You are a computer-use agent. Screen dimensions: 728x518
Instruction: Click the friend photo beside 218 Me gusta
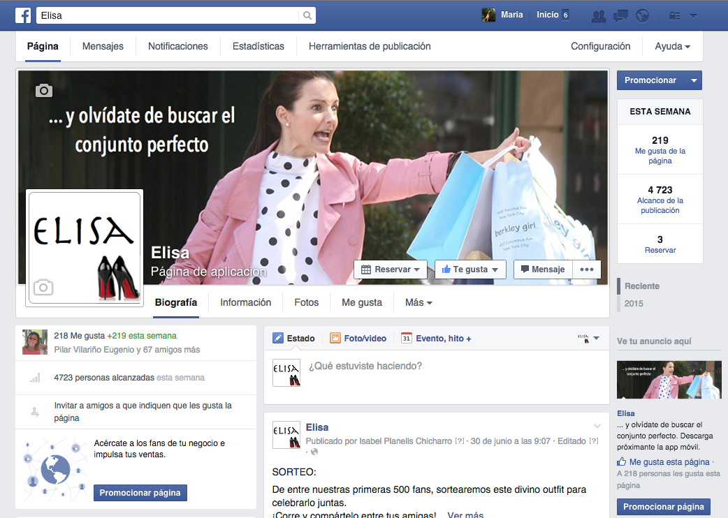[x=35, y=342]
